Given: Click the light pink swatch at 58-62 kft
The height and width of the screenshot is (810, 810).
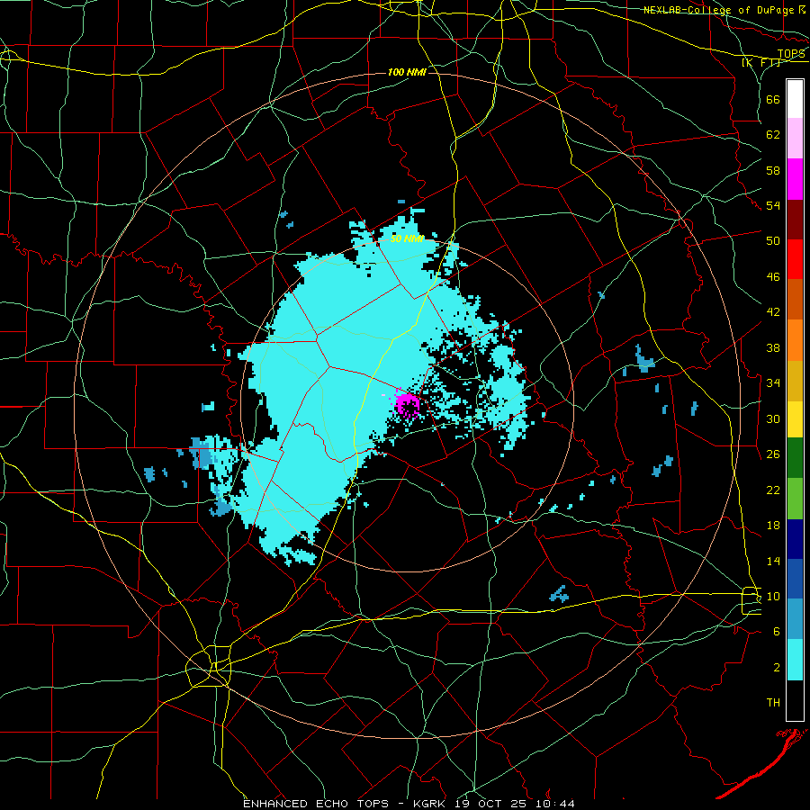Looking at the screenshot, I should tap(795, 139).
